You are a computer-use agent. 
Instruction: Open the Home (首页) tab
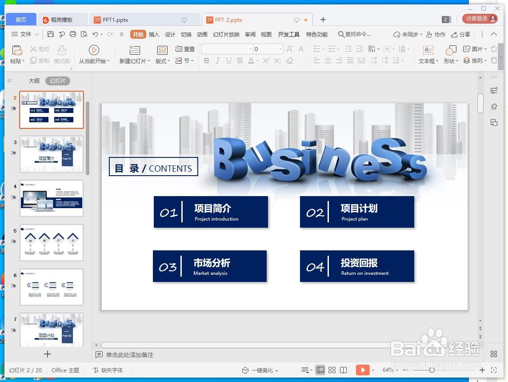[x=21, y=20]
